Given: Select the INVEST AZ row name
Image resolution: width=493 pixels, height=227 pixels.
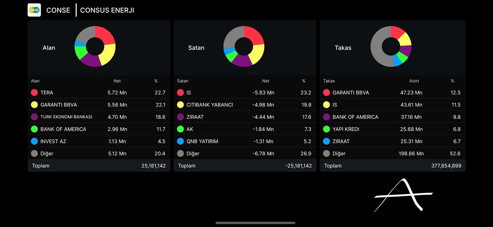Looking at the screenshot, I should (53, 141).
